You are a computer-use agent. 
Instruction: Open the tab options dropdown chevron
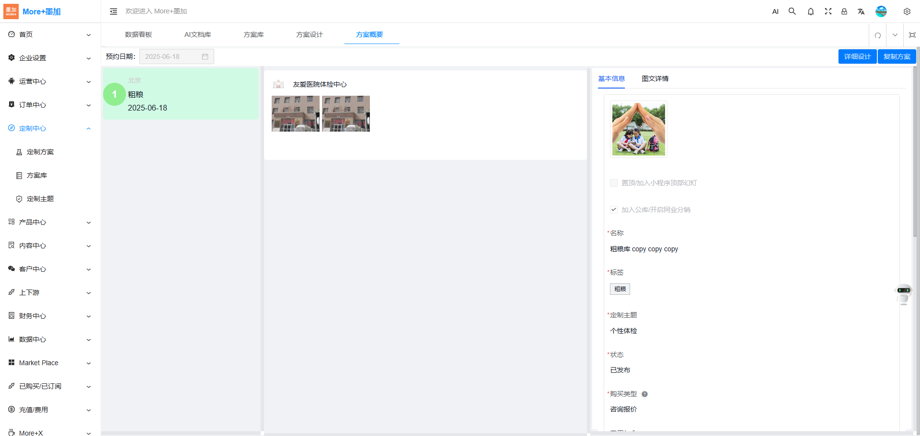pyautogui.click(x=895, y=35)
